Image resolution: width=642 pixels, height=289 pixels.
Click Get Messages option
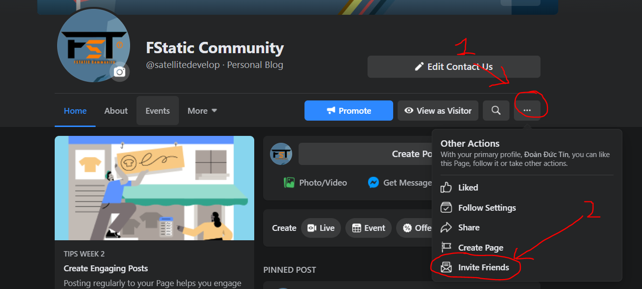pos(400,183)
